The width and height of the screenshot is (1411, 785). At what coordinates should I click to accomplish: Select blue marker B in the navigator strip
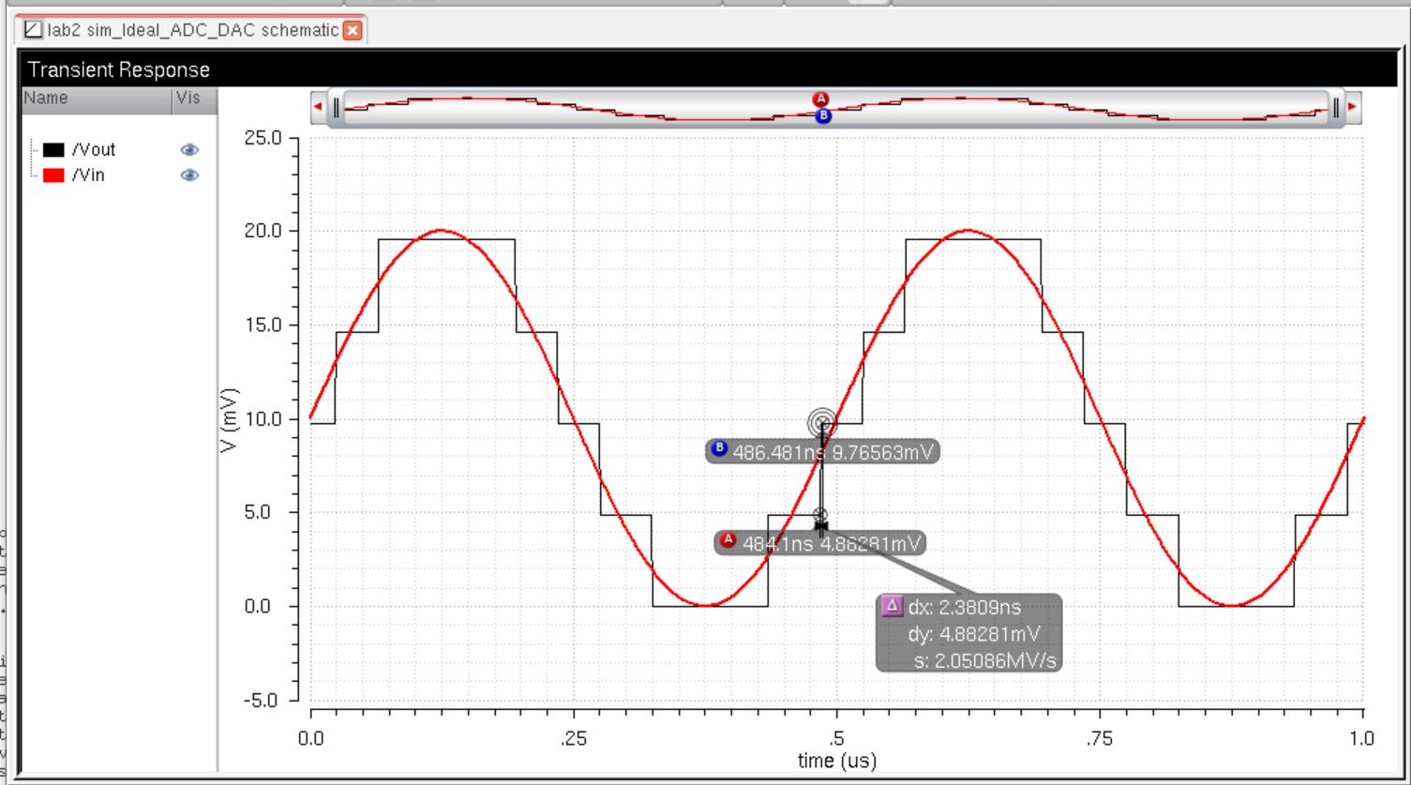click(x=823, y=116)
